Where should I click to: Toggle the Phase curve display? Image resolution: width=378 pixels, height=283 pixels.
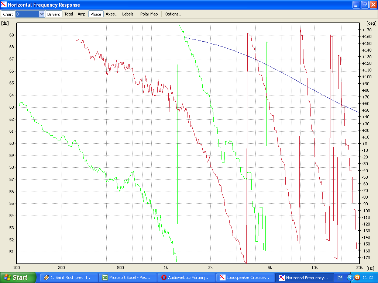tap(96, 14)
